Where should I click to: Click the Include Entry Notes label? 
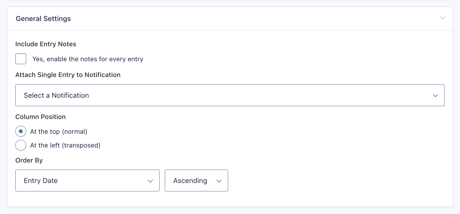point(46,44)
